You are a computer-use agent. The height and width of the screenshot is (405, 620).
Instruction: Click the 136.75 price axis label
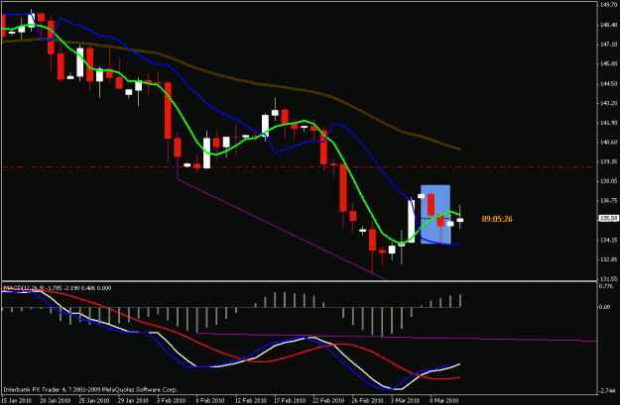pyautogui.click(x=608, y=201)
